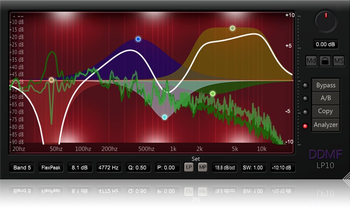Select the cyan EQ band node
The height and width of the screenshot is (216, 350).
pos(164,117)
